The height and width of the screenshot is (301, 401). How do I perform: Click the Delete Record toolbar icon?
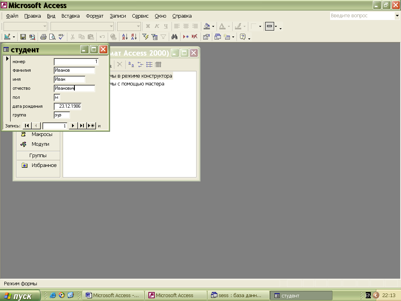coord(195,37)
